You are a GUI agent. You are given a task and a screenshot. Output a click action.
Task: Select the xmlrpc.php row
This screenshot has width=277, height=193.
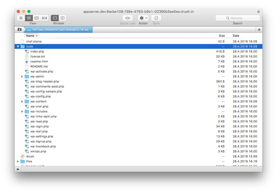(x=138, y=151)
